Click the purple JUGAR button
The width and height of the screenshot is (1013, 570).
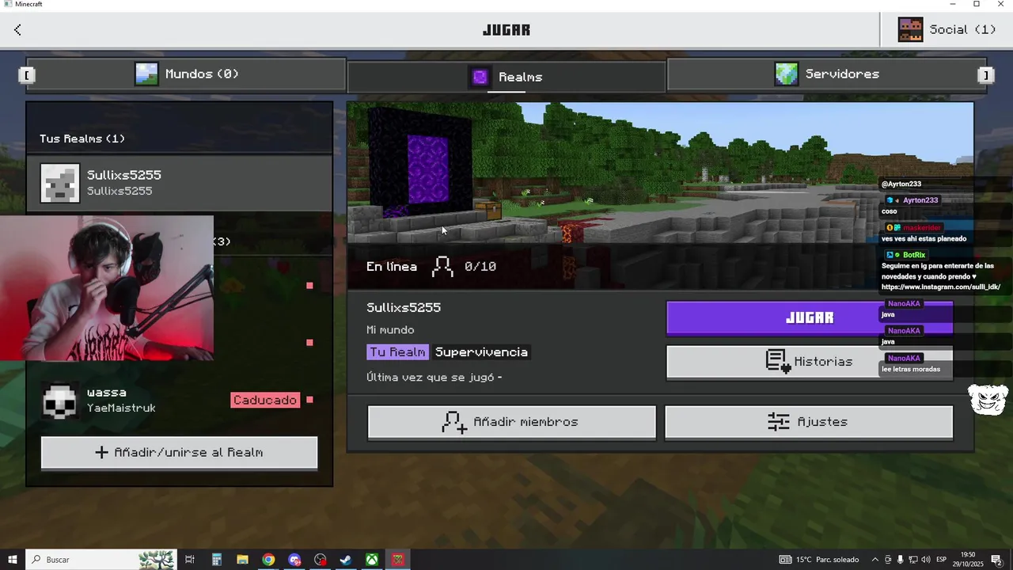click(810, 317)
